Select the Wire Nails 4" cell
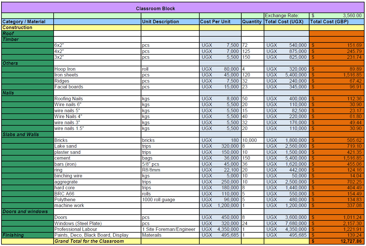The height and width of the screenshot is (246, 366). 97,116
